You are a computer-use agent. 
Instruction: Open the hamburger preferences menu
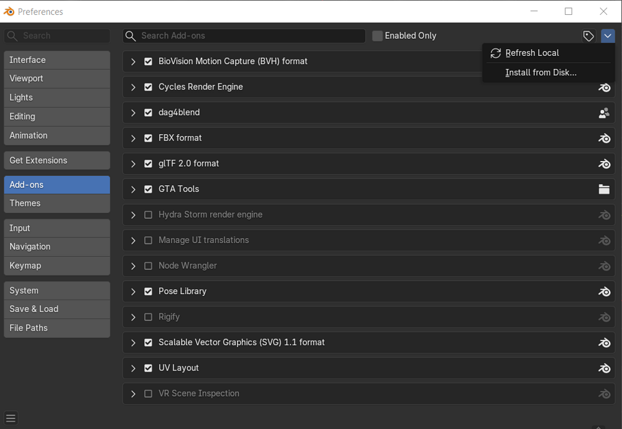[x=11, y=418]
